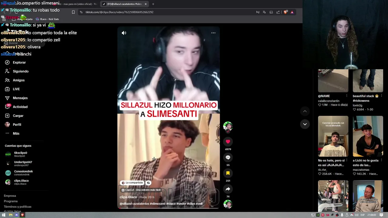This screenshot has width=388, height=218.
Task: Click the share arrow icon
Action: (228, 189)
